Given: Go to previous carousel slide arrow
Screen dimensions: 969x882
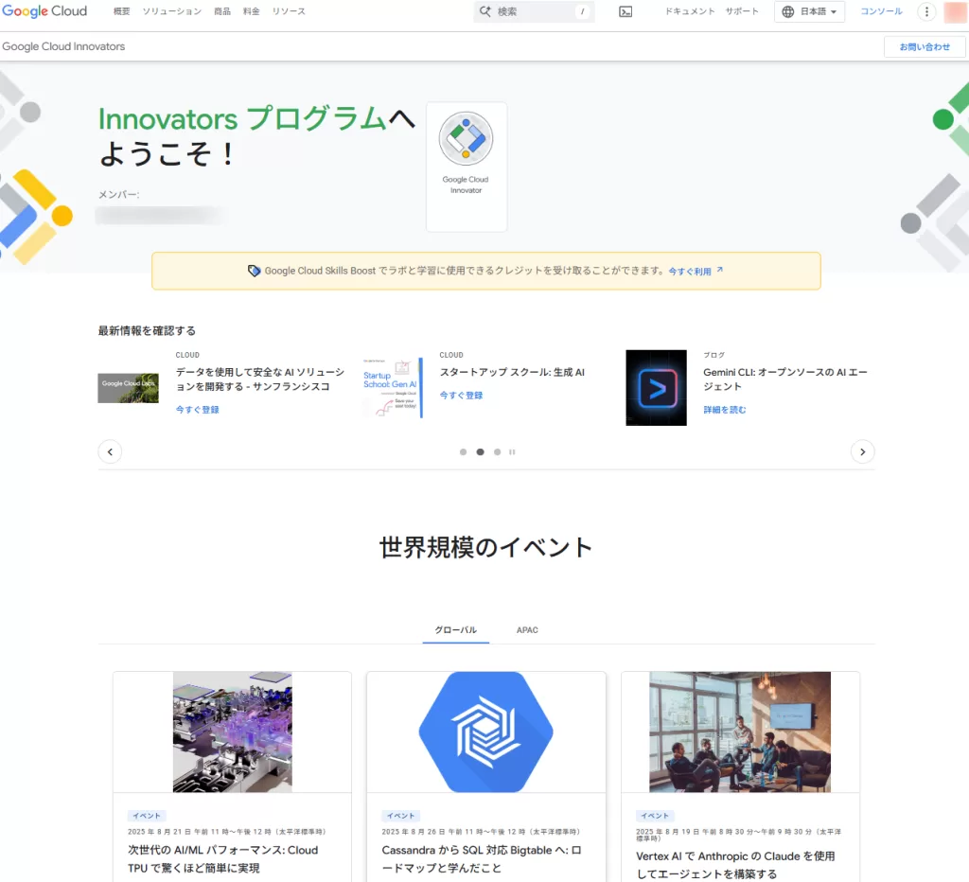Looking at the screenshot, I should [110, 452].
